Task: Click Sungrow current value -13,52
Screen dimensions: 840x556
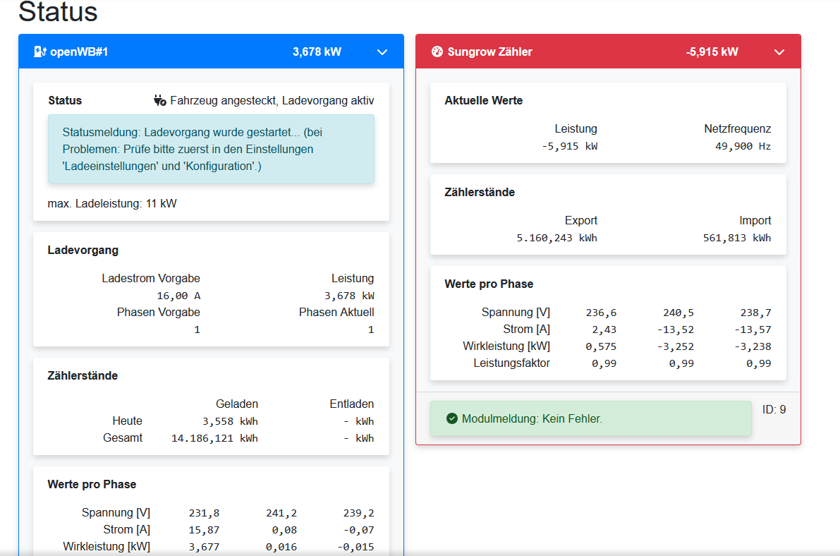Action: click(676, 330)
